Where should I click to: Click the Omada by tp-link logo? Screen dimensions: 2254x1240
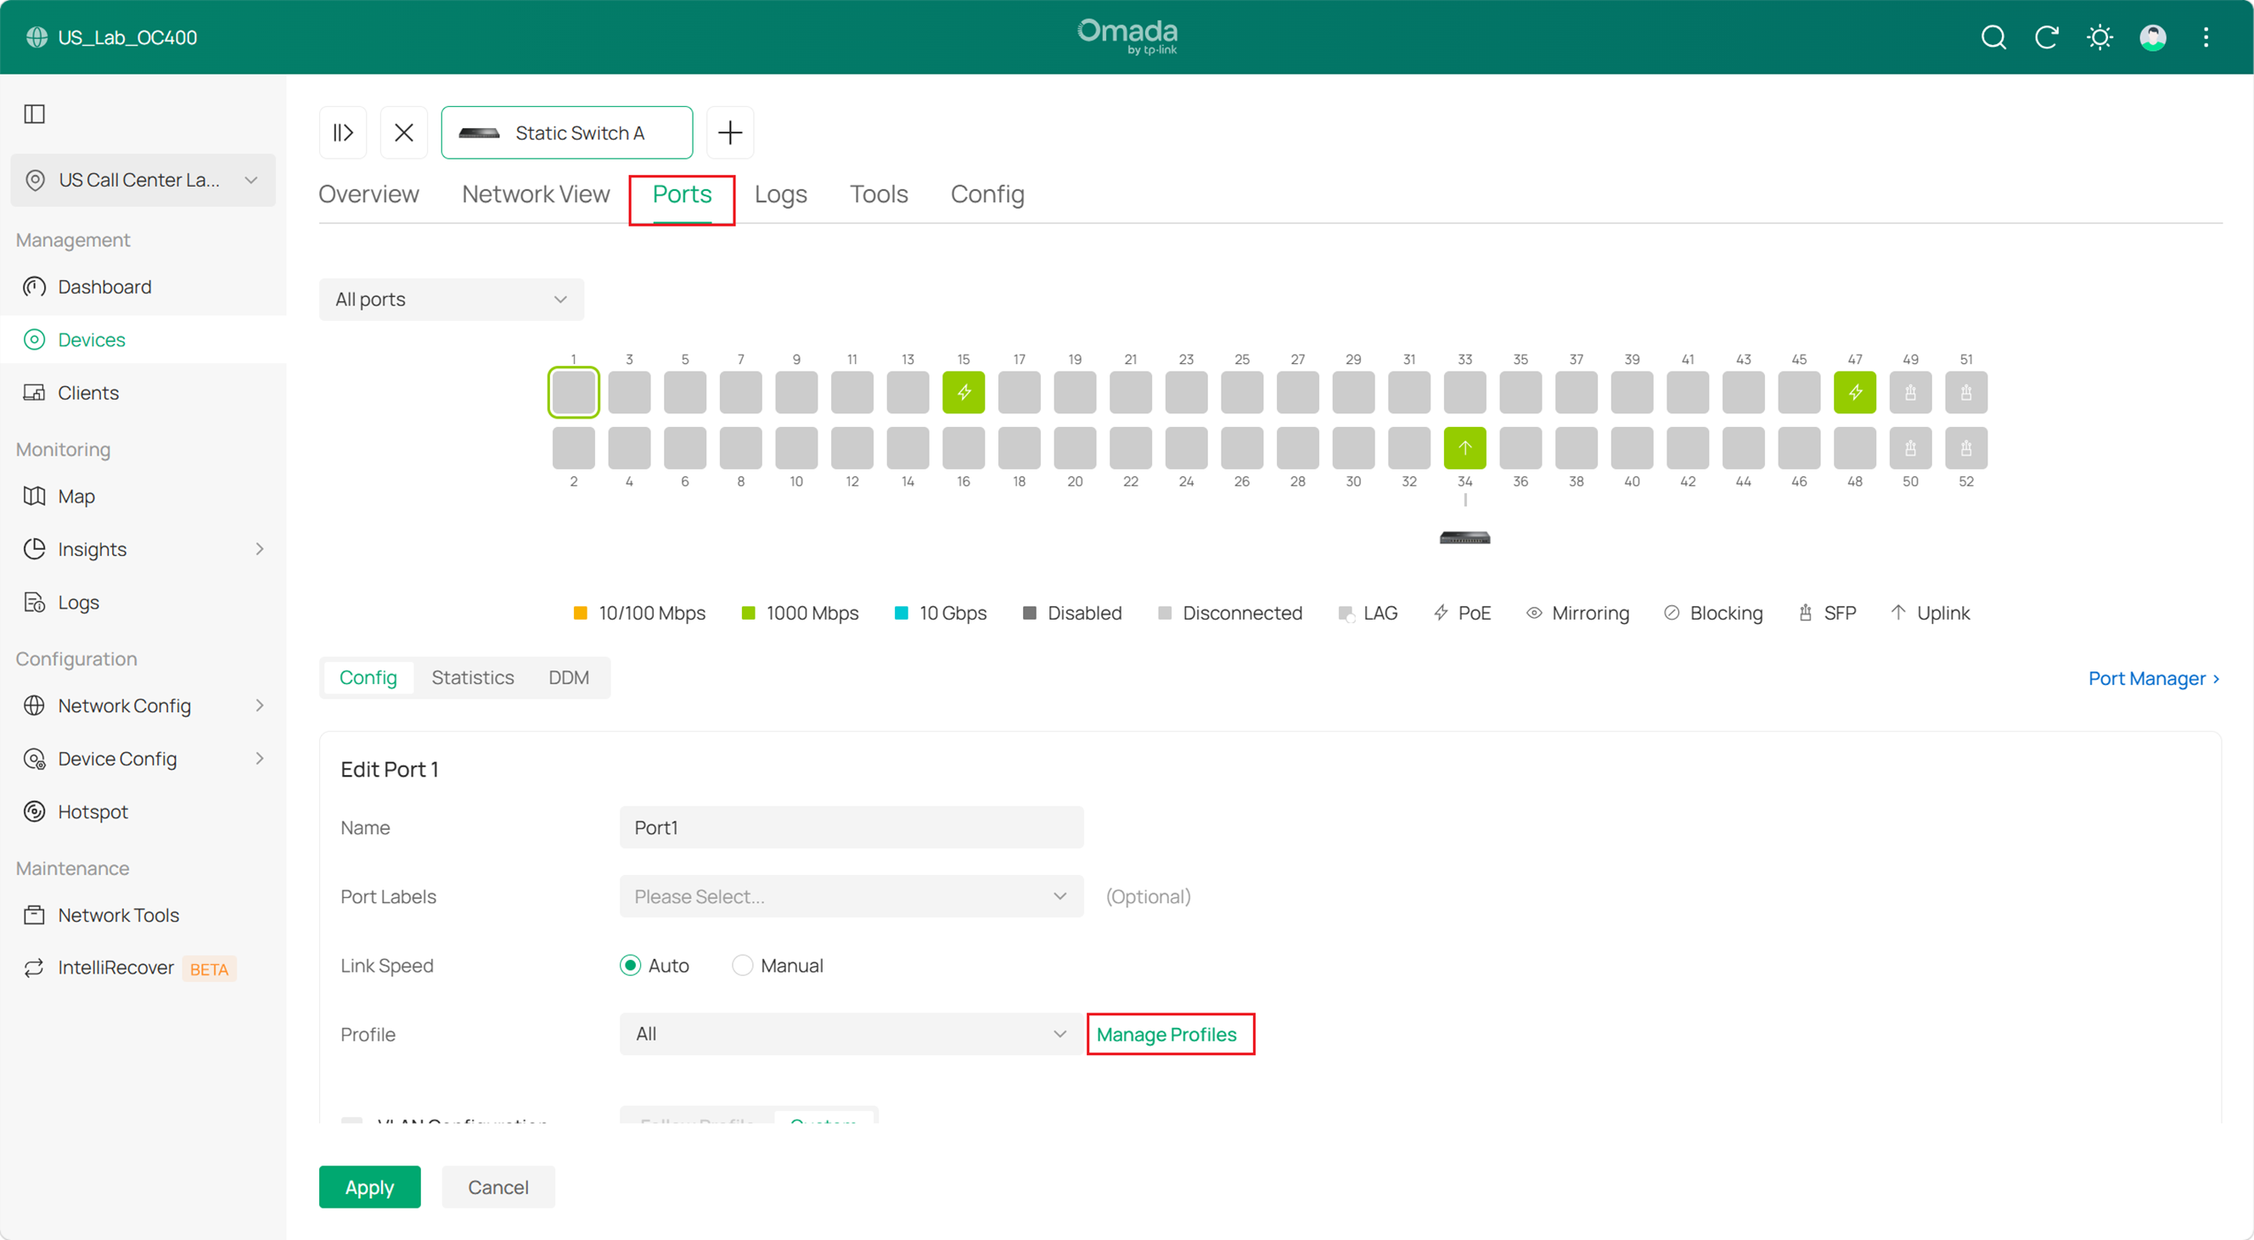tap(1127, 36)
